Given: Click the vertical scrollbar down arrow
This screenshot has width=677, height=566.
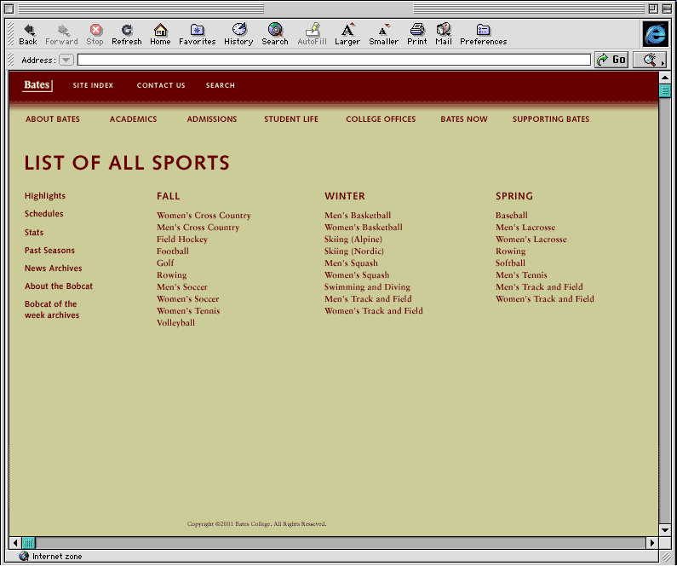Looking at the screenshot, I should (x=665, y=529).
